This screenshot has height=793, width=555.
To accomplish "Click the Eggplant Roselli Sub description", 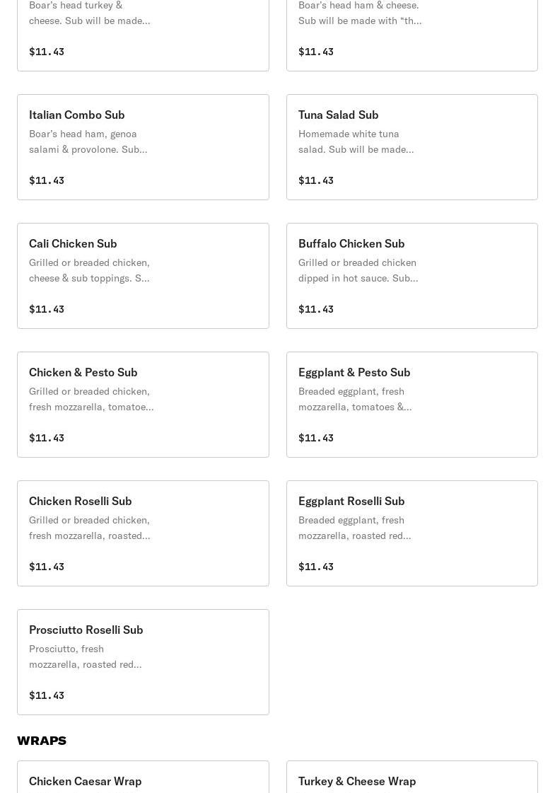I will [354, 528].
